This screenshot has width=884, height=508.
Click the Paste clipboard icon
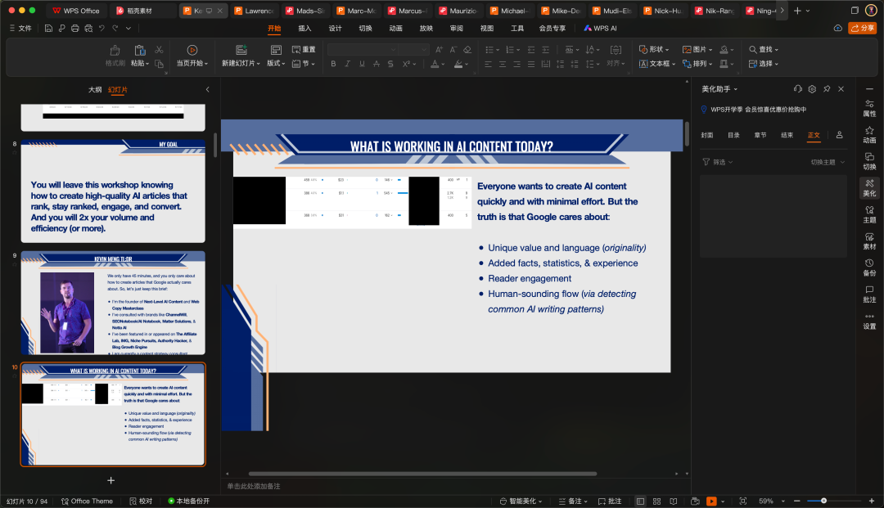pyautogui.click(x=140, y=51)
